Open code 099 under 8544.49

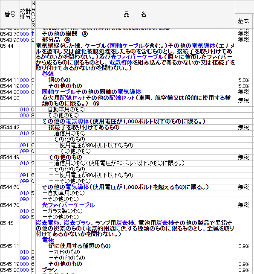tap(24, 181)
